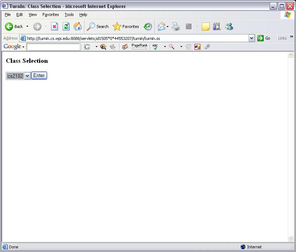This screenshot has width=296, height=252.
Task: Click the gray Edit toolbar icon
Action: tap(189, 27)
